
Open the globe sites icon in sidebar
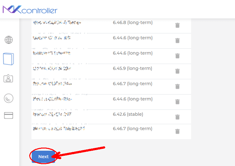[x=9, y=40]
